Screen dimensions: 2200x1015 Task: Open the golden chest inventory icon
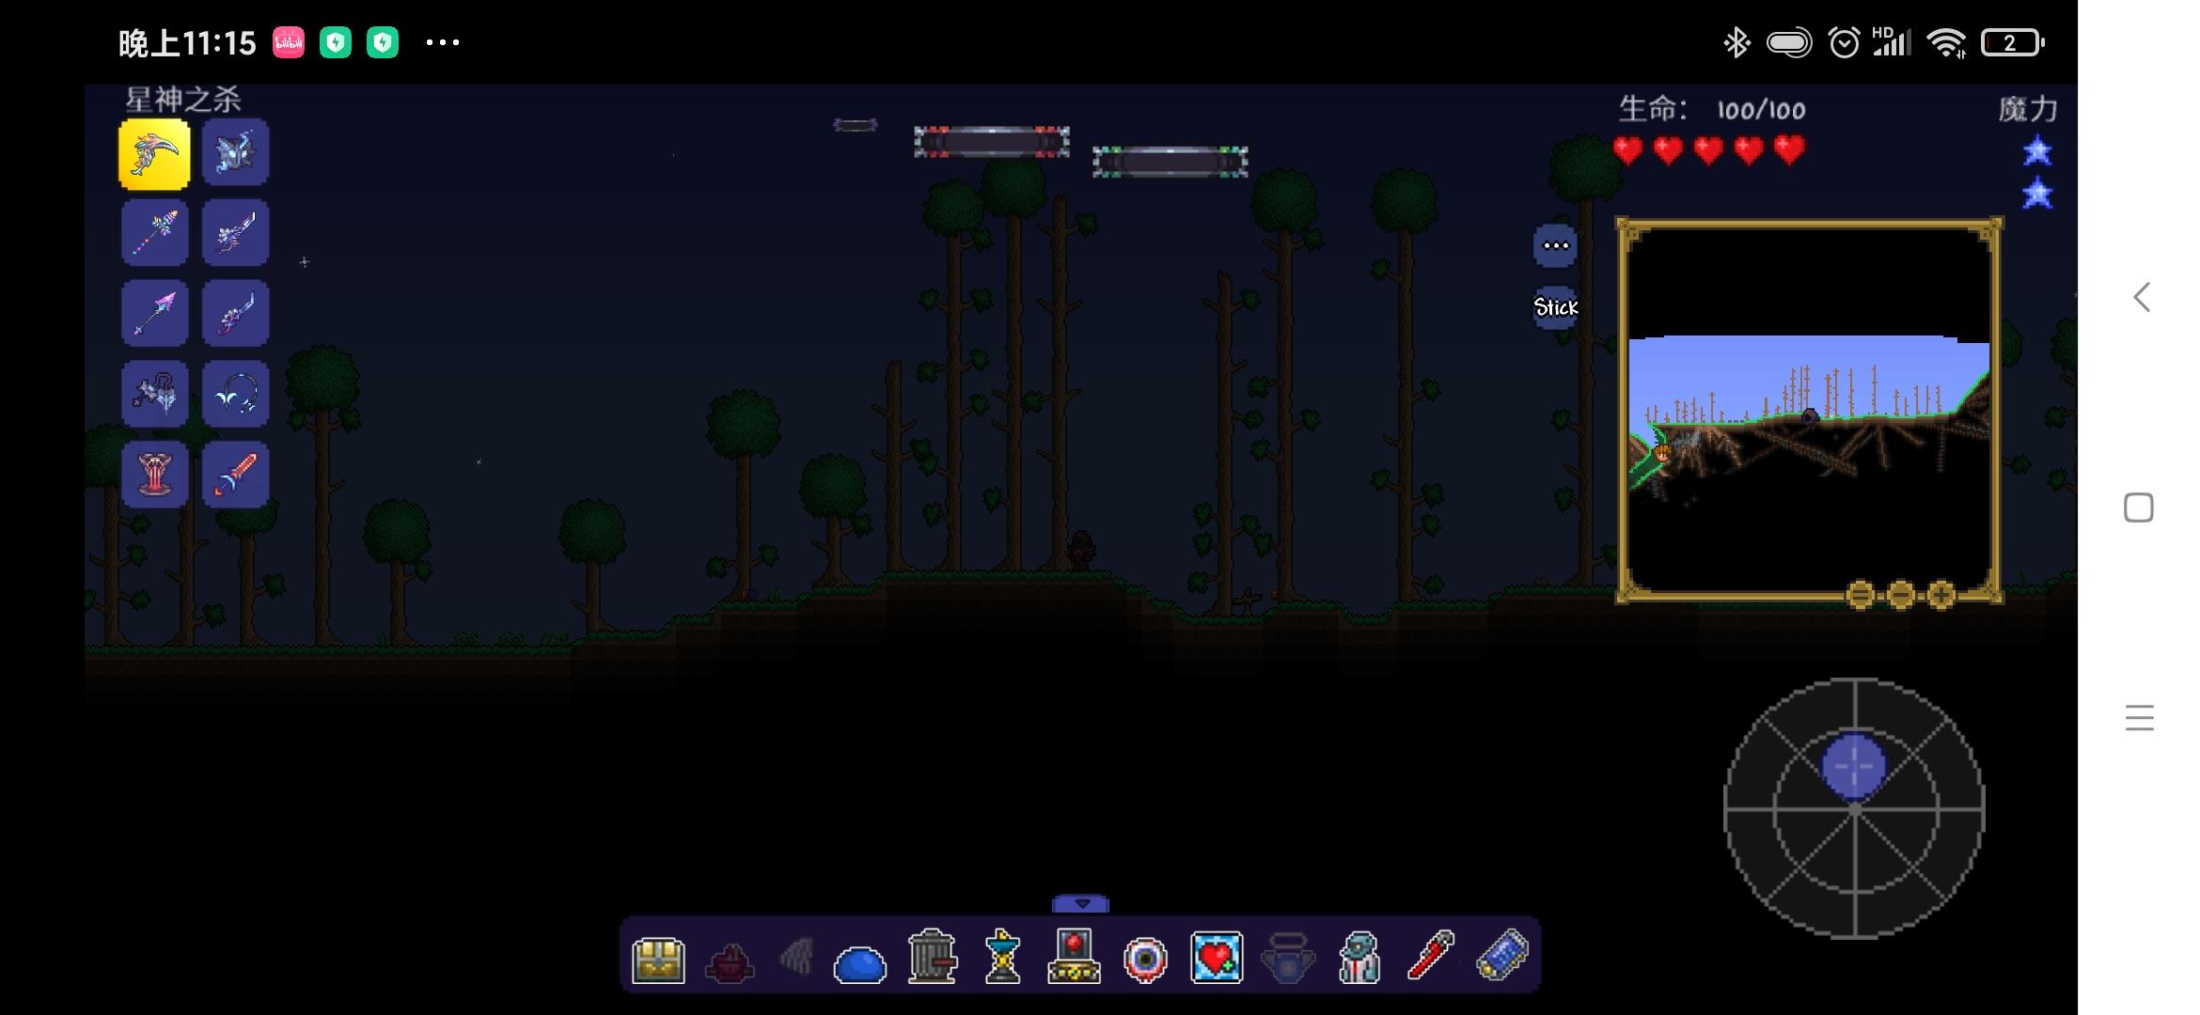click(658, 960)
